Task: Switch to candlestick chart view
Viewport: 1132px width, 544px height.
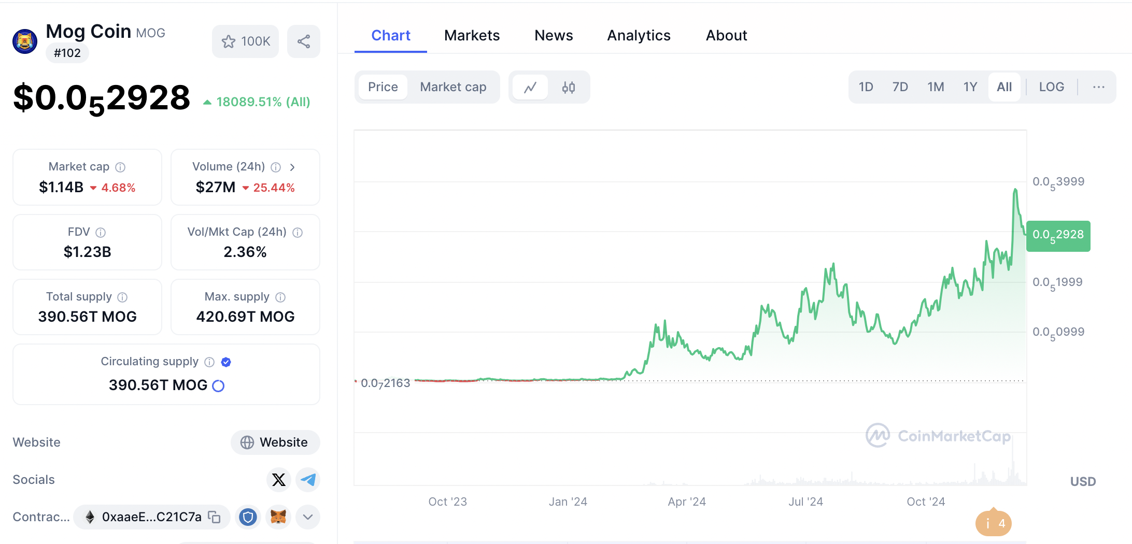Action: tap(569, 87)
